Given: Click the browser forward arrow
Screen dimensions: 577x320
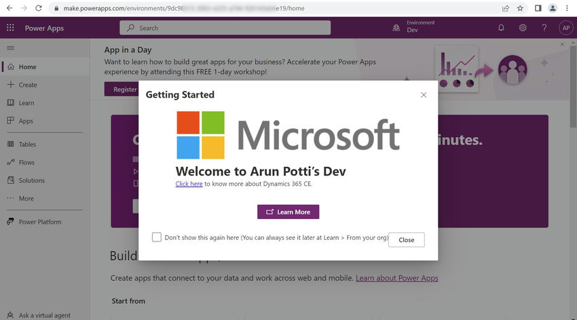Looking at the screenshot, I should 24,8.
